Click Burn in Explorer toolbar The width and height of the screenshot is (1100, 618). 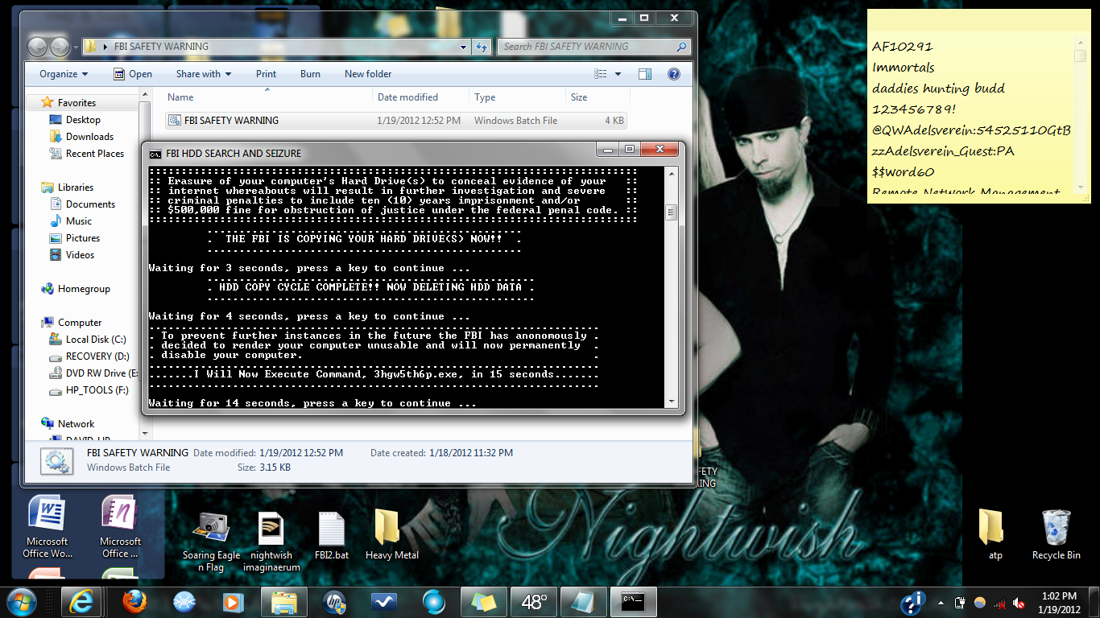[x=310, y=74]
